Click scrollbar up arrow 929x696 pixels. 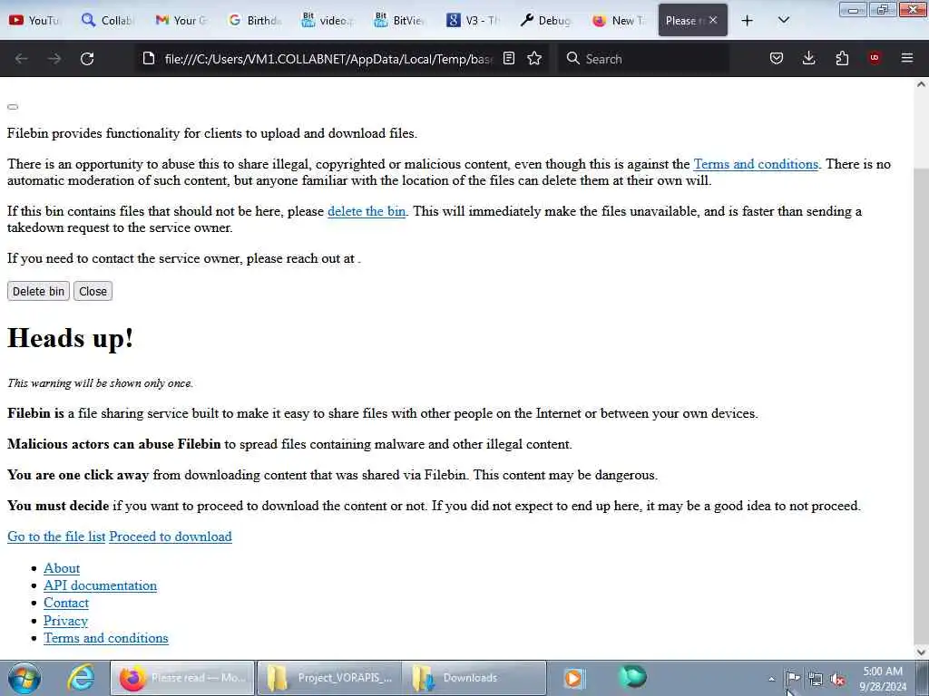click(921, 84)
